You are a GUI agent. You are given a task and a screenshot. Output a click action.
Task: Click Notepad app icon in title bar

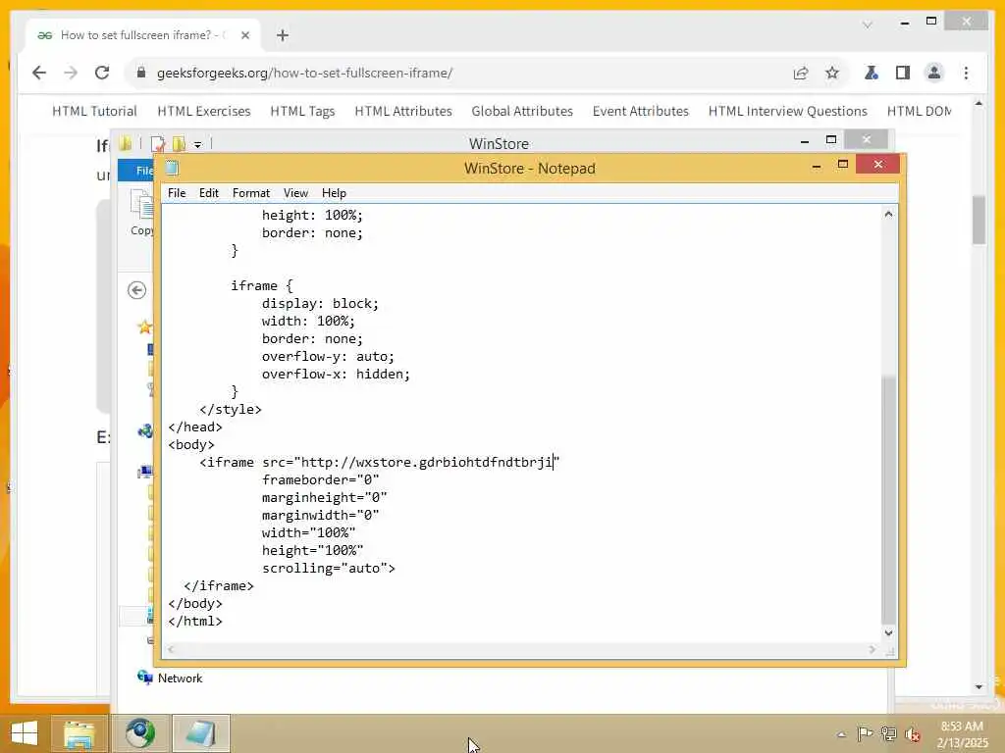(171, 168)
